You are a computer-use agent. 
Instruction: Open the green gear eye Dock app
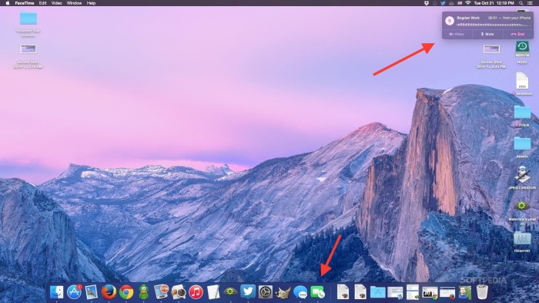tap(230, 292)
